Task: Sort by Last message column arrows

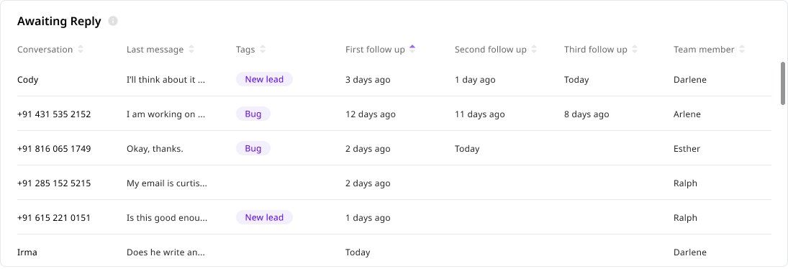Action: click(191, 49)
